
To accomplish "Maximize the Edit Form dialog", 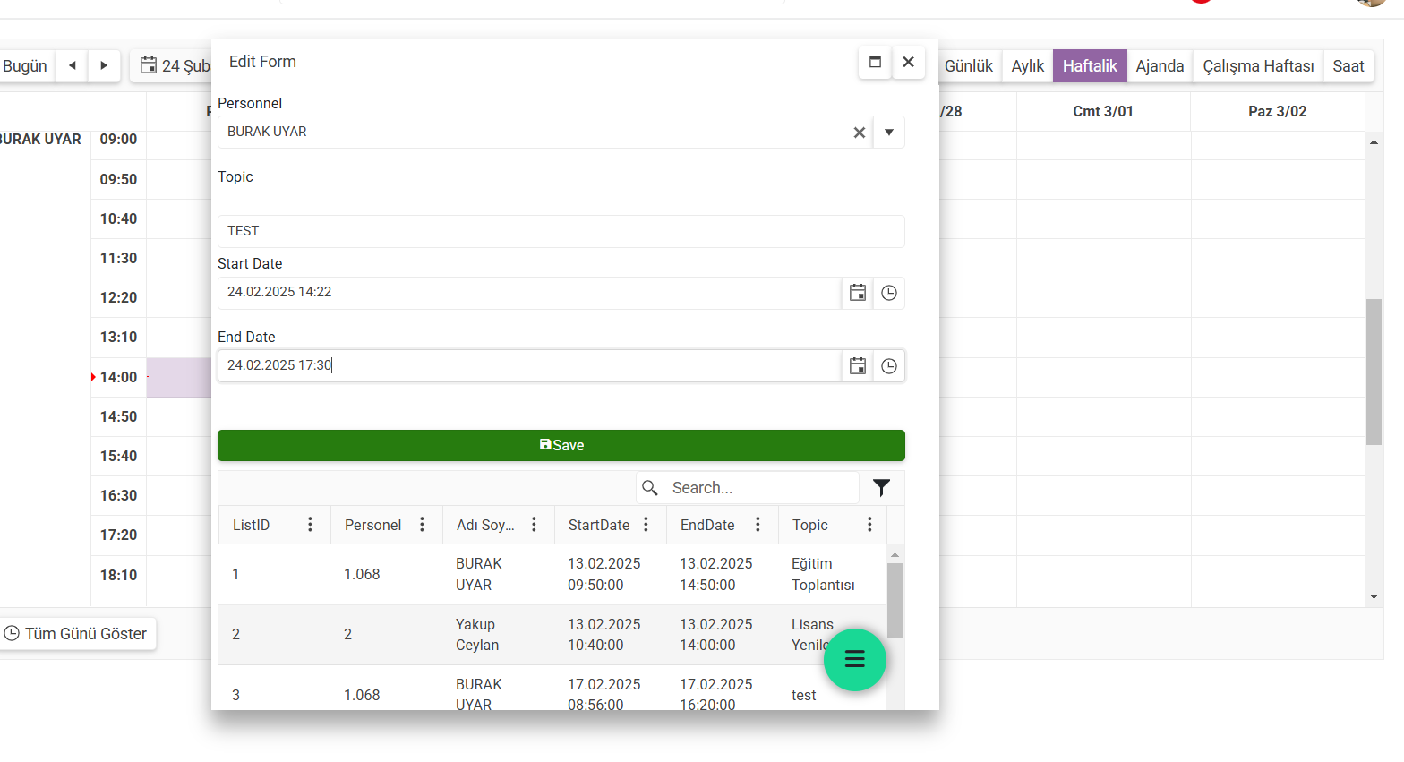I will click(875, 62).
